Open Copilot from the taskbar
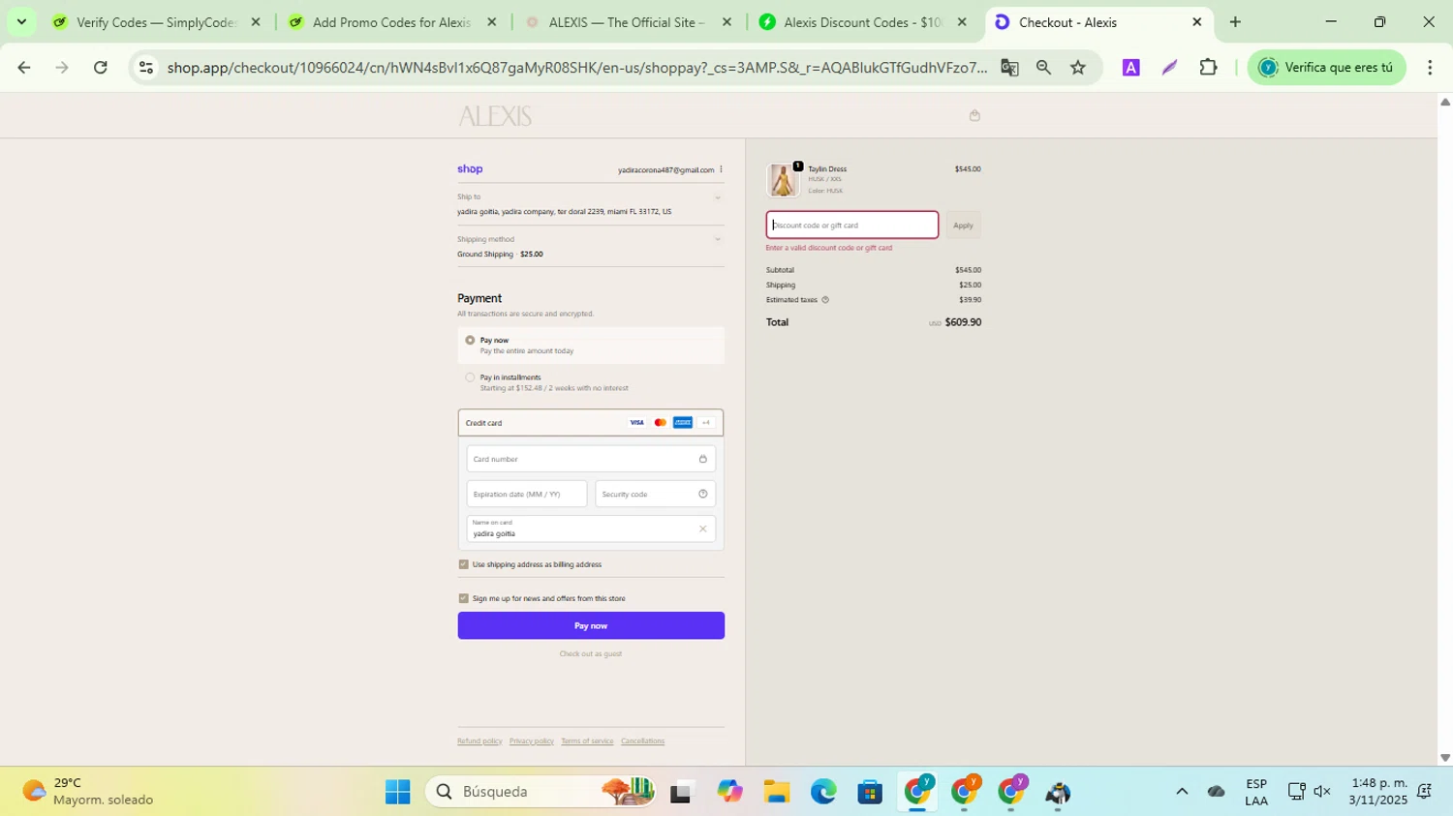The image size is (1453, 816). 729,792
